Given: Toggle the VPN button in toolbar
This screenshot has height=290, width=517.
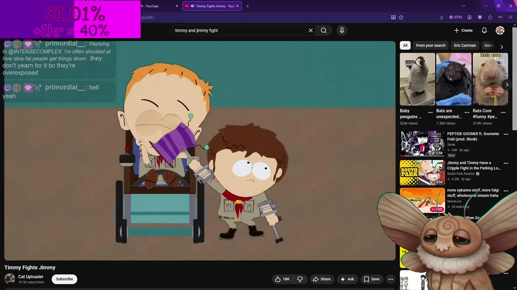Looking at the screenshot, I should point(456,17).
